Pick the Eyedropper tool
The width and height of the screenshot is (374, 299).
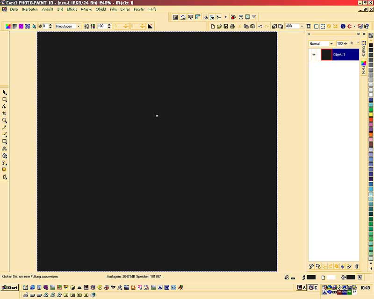[5, 128]
